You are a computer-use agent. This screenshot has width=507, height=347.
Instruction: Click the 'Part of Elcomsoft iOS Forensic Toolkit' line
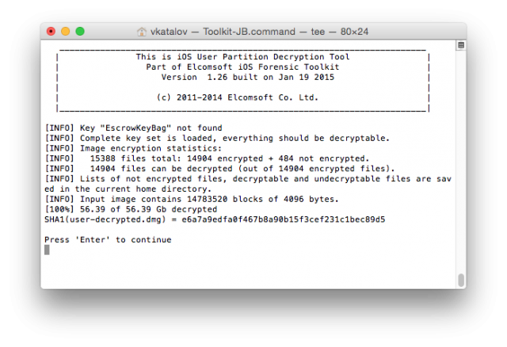point(242,67)
